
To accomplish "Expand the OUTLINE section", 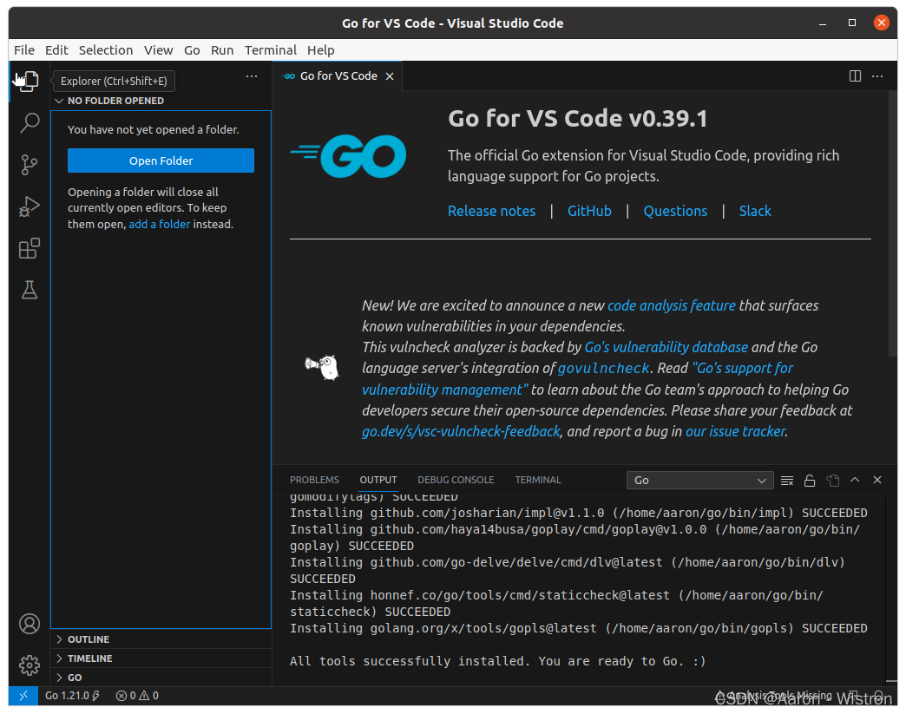I will click(161, 639).
